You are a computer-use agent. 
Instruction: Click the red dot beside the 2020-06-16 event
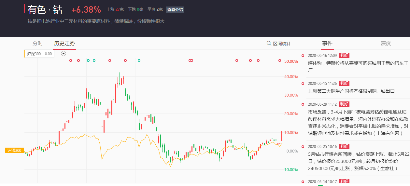tap(303, 56)
